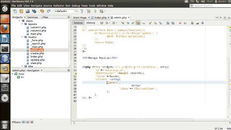Click the Toggle Bookmark editor icon
231x130 pixels.
161,23
